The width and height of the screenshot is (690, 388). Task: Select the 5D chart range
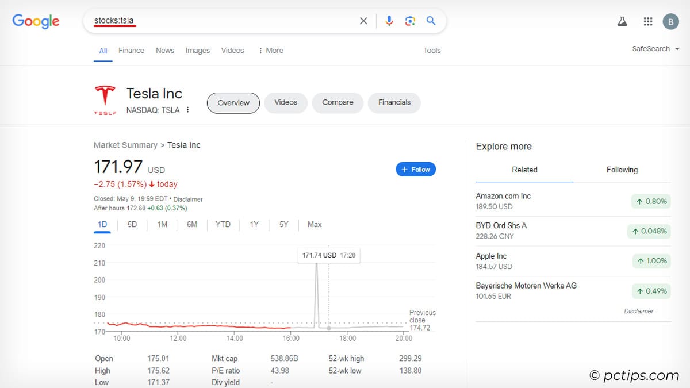[132, 224]
